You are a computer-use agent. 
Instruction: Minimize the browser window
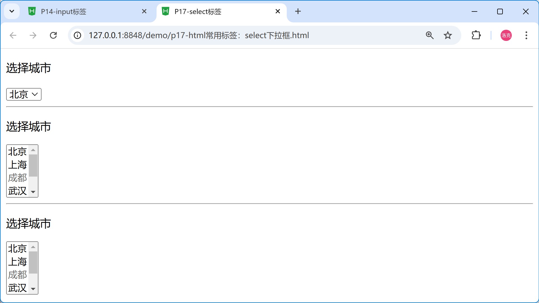click(x=474, y=11)
